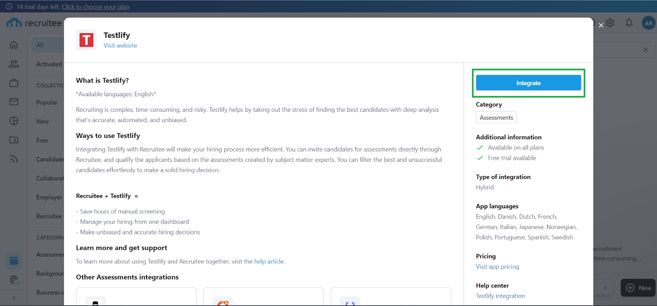Select the Assessments category tag
The width and height of the screenshot is (657, 306).
[496, 118]
